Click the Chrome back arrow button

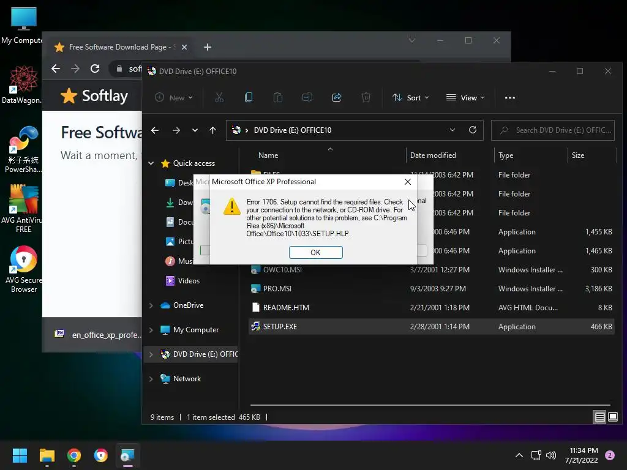[x=56, y=69]
